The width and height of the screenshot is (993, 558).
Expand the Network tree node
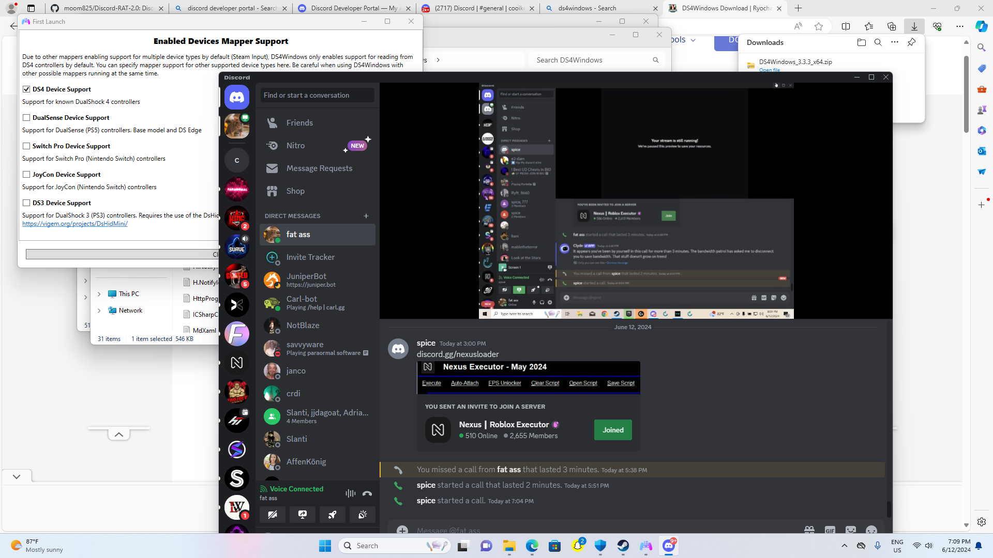tap(99, 311)
